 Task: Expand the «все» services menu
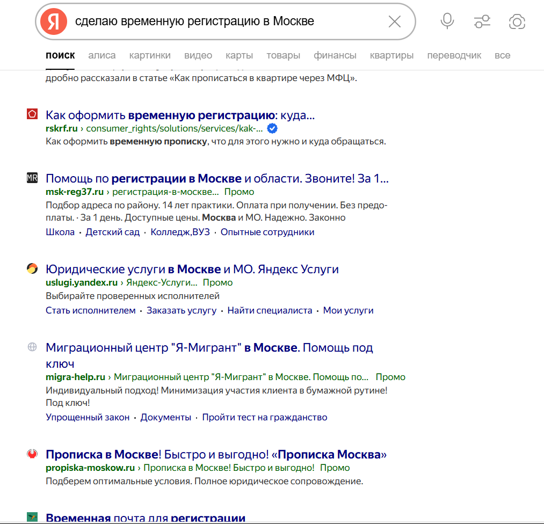click(502, 55)
